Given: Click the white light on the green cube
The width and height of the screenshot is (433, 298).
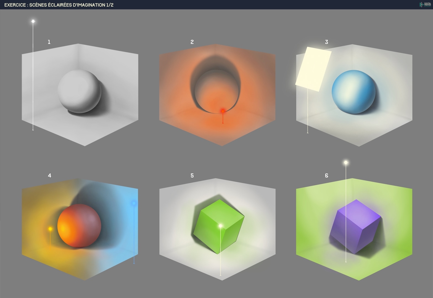Looking at the screenshot, I should tap(220, 226).
